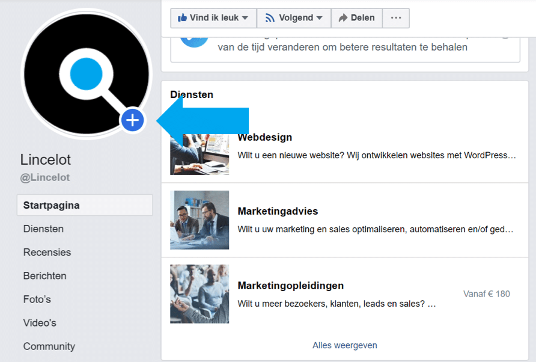Click the Delen share button
Screen dimensions: 536x362
(x=356, y=18)
